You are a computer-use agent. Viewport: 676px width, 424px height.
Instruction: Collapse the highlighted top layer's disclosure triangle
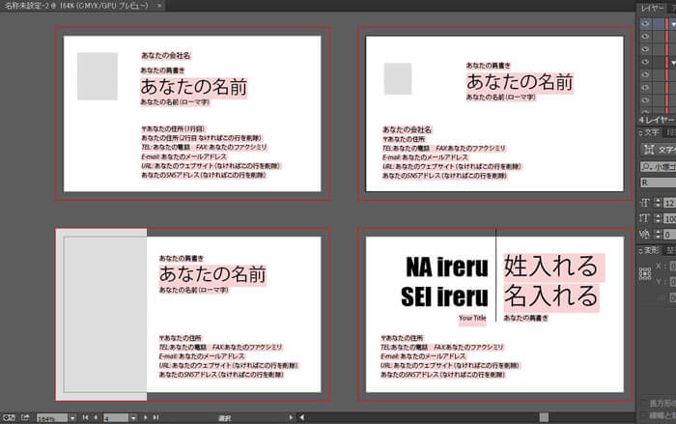click(x=673, y=24)
